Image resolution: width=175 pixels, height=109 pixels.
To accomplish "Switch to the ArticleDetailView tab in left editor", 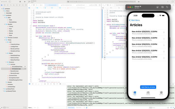I will pos(66,5).
